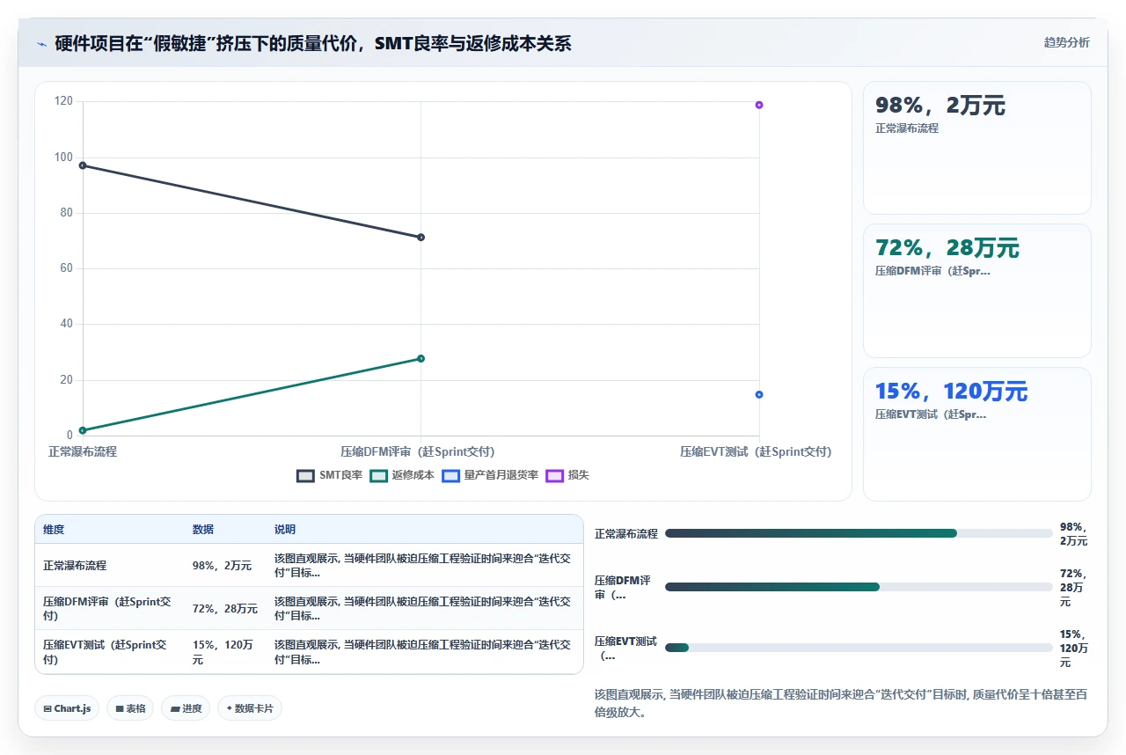Click the 压缩EVT测试 progress bar

[859, 648]
